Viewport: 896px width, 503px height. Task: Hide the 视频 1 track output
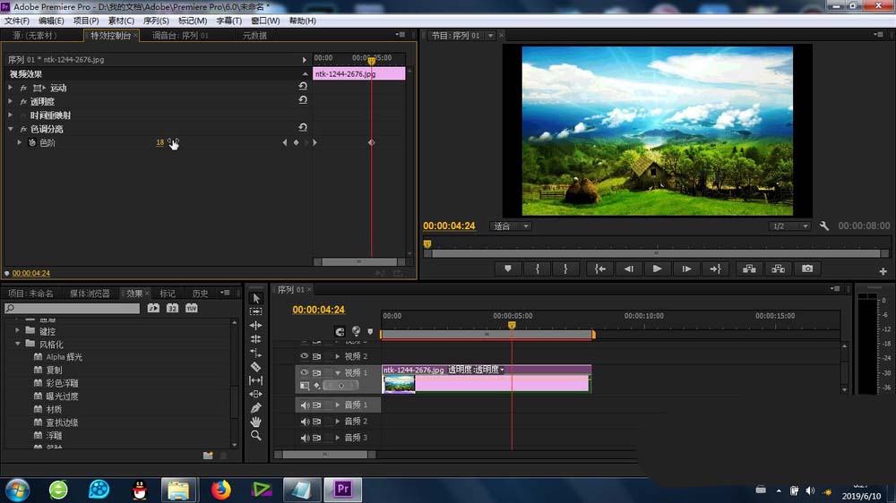tap(304, 372)
